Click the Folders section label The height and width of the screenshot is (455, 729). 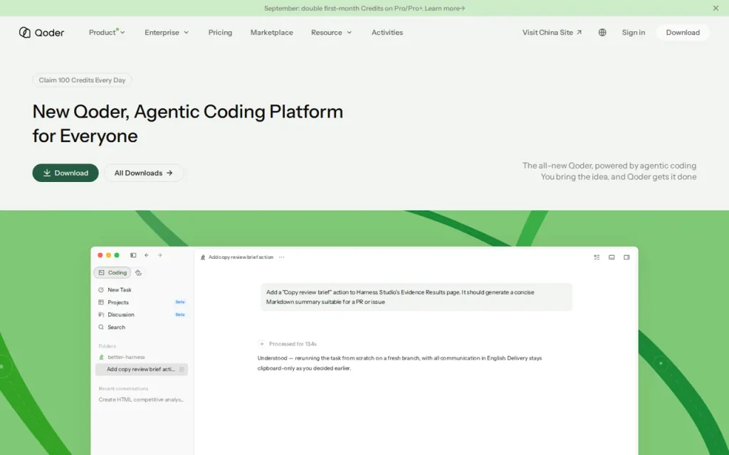point(107,346)
